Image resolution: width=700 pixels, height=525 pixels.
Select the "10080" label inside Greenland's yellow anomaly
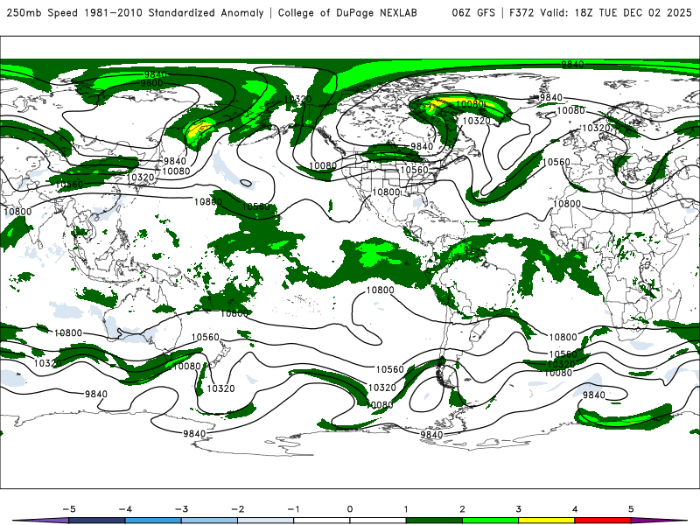click(x=470, y=104)
